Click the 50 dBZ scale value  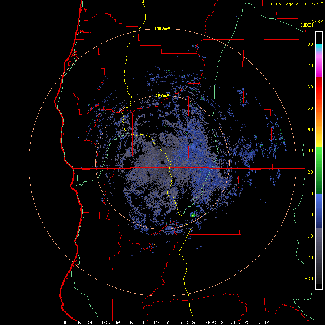point(310,108)
